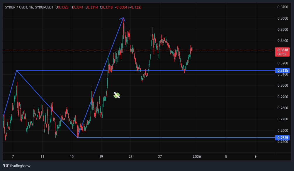Click the 7 date label on the time axis
The width and height of the screenshot is (294, 171).
tap(13, 157)
